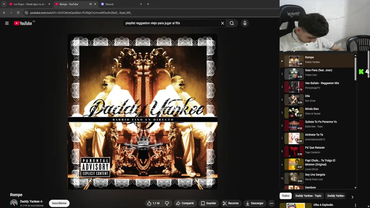
Task: Click Randy Nota Loca text
Action: pos(314,179)
